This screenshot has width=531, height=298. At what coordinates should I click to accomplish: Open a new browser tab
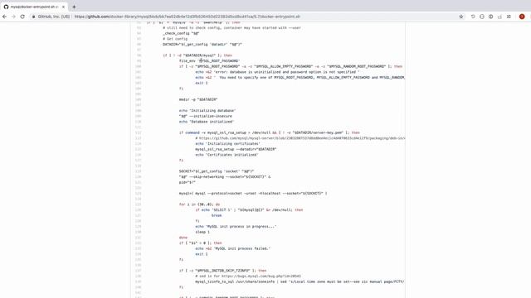(x=74, y=7)
